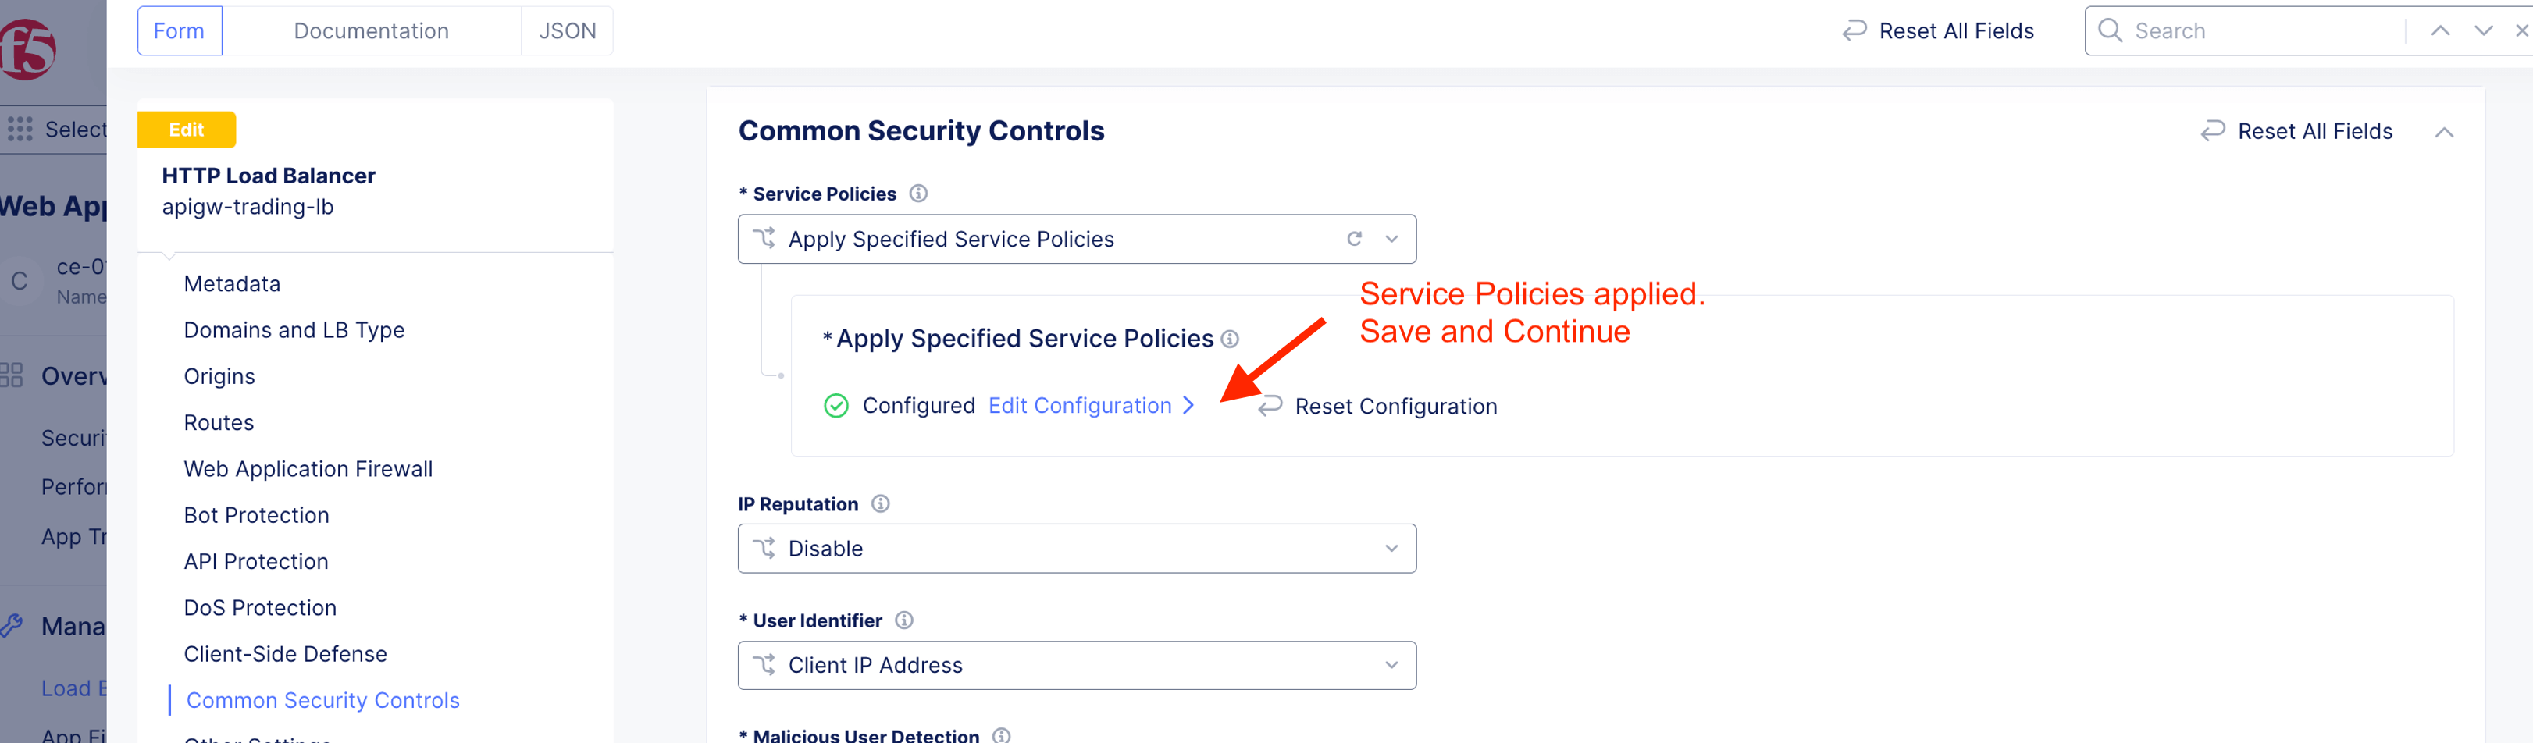Click the refresh icon in Service Policies dropdown
Screen dimensions: 2533x743
(1354, 239)
